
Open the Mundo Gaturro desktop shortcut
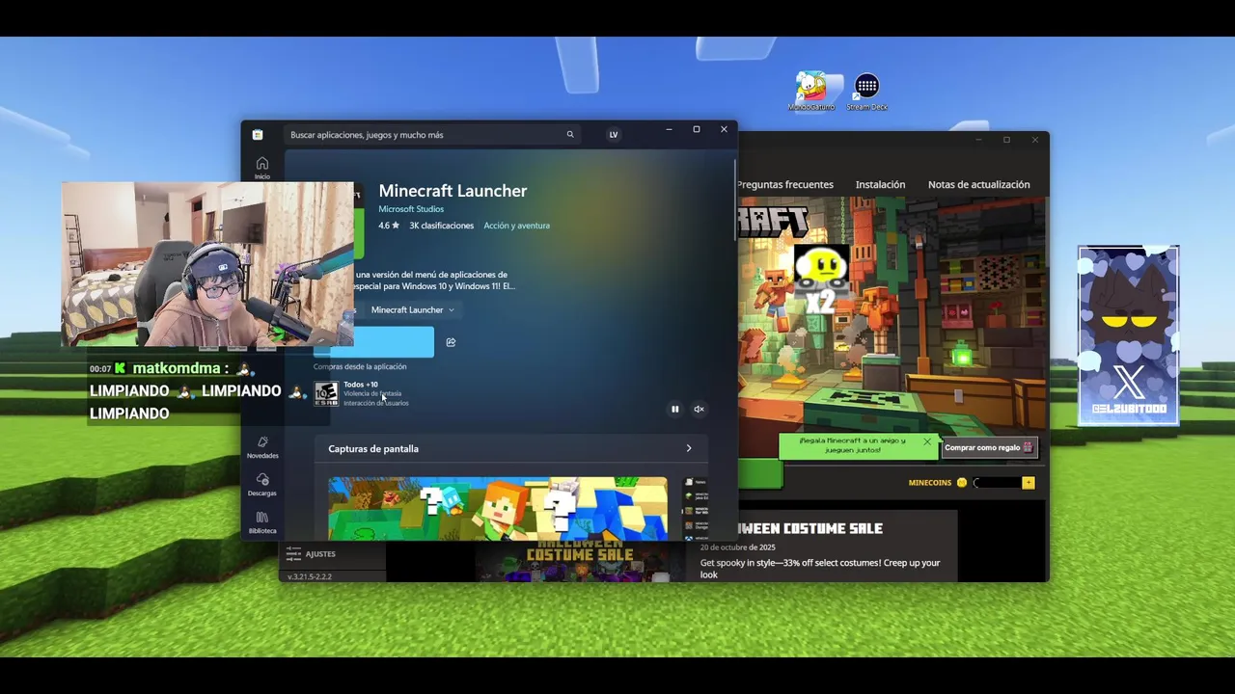tap(810, 92)
